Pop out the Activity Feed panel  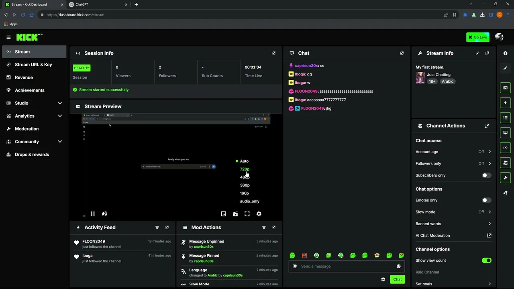pos(167,228)
